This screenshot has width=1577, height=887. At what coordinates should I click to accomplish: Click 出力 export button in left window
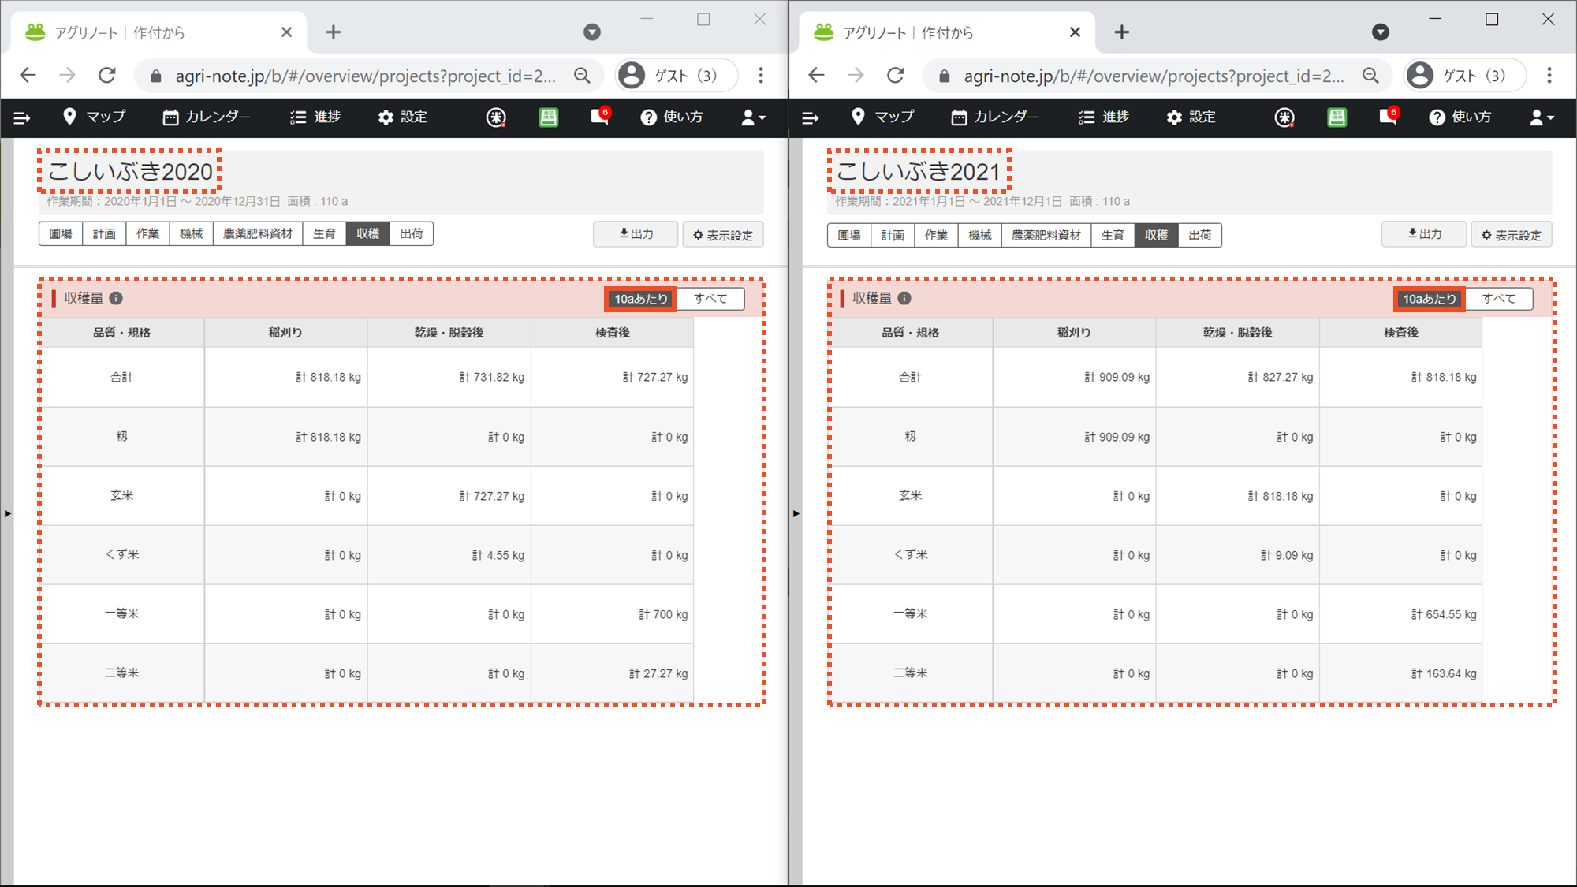636,234
